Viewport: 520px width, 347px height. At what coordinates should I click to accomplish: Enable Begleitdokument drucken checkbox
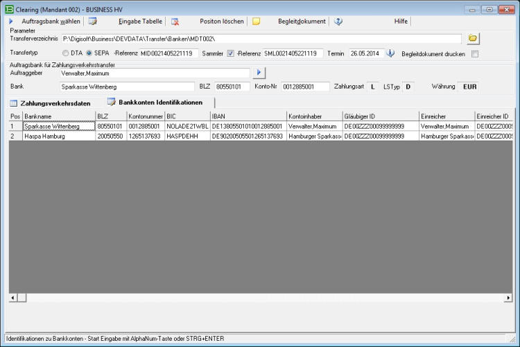coord(475,53)
